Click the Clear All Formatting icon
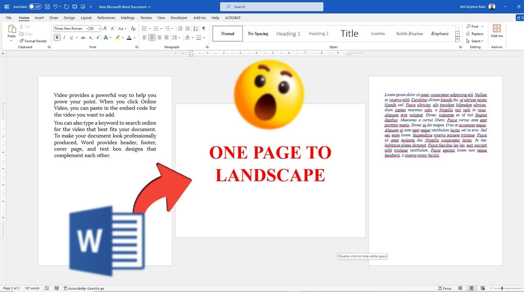The image size is (524, 294). (133, 29)
